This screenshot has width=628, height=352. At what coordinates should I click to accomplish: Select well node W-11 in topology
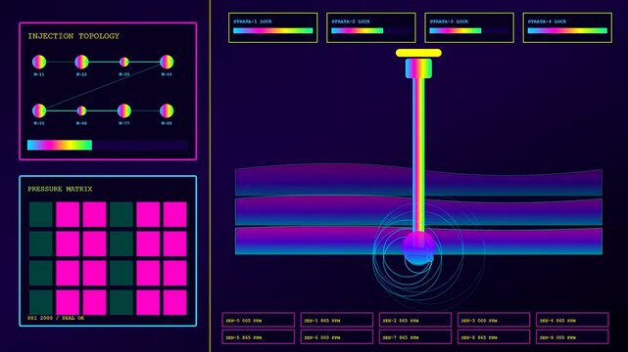[x=39, y=62]
